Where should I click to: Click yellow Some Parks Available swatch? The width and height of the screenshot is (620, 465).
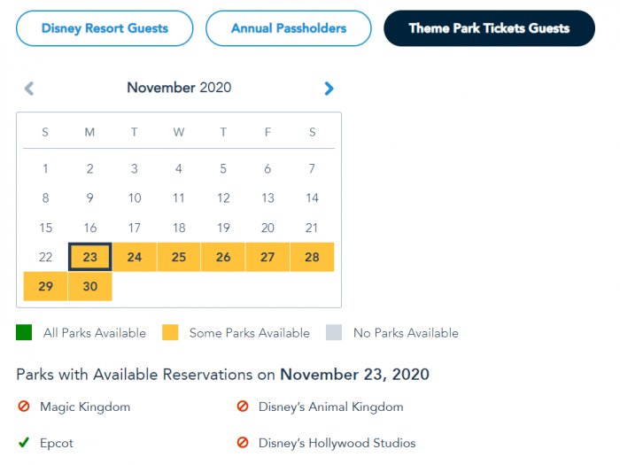[170, 333]
